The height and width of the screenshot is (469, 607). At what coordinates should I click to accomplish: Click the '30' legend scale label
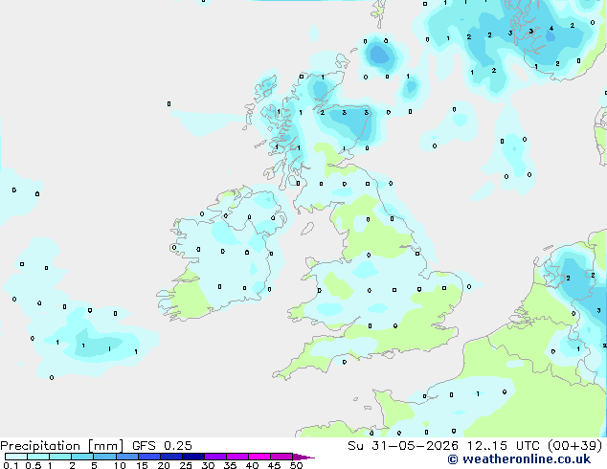[208, 465]
